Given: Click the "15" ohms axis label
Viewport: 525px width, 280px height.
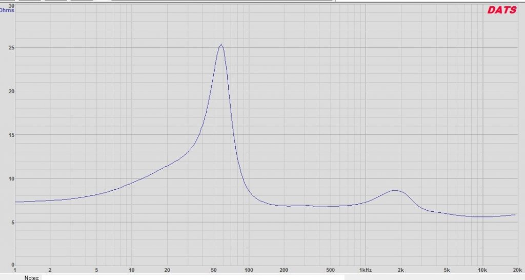Looking at the screenshot, I should pyautogui.click(x=11, y=135).
